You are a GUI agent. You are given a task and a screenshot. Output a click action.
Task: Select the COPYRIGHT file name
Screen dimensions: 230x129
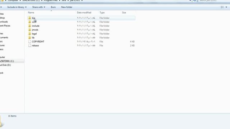point(38,42)
